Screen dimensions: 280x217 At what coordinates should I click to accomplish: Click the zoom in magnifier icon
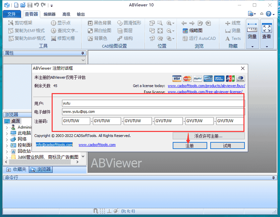tap(169, 23)
